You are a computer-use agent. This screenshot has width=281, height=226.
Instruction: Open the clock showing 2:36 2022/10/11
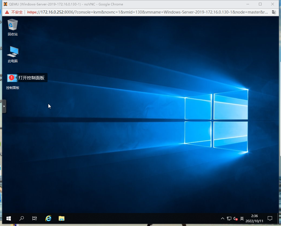[x=254, y=218]
